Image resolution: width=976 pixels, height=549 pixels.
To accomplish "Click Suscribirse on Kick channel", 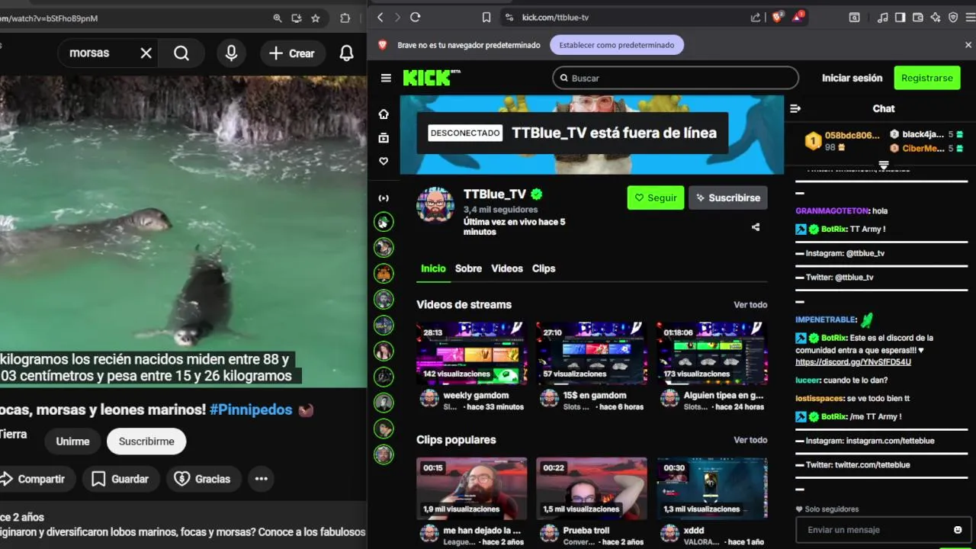I will click(728, 197).
